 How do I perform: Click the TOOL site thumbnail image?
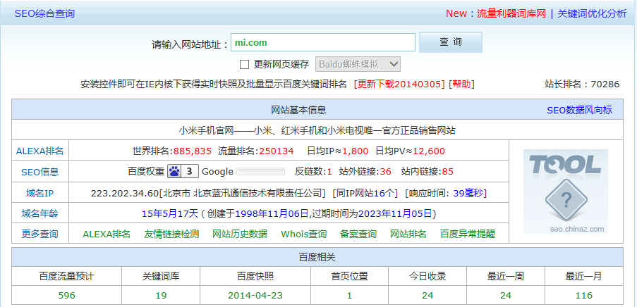pos(565,191)
